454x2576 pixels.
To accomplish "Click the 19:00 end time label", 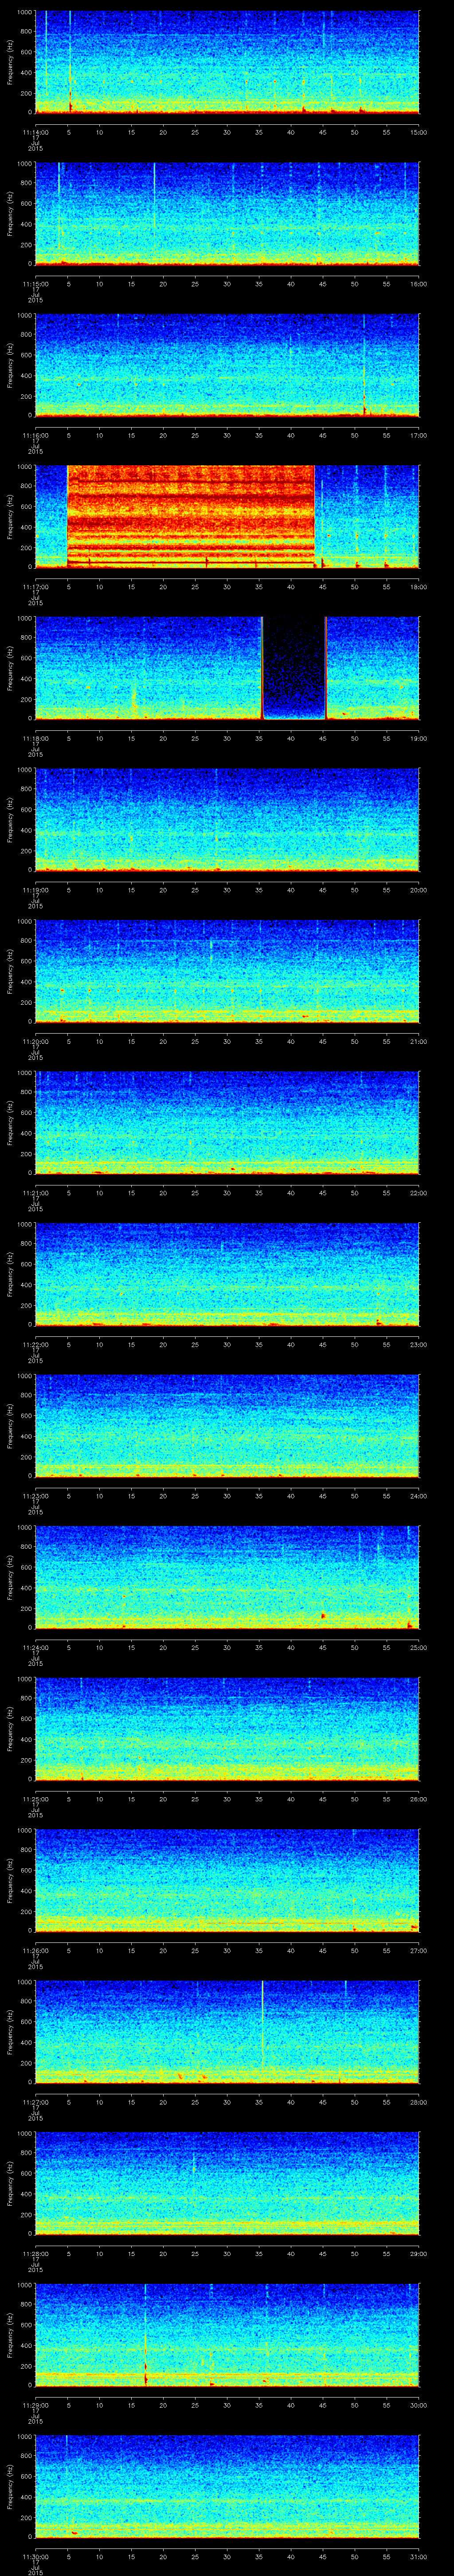I will click(418, 738).
